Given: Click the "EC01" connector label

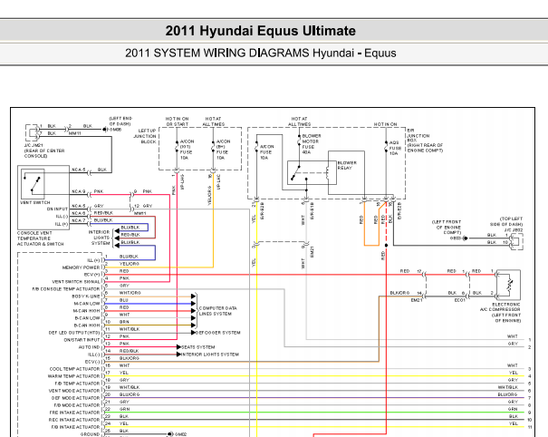Looking at the screenshot, I should click(459, 300).
